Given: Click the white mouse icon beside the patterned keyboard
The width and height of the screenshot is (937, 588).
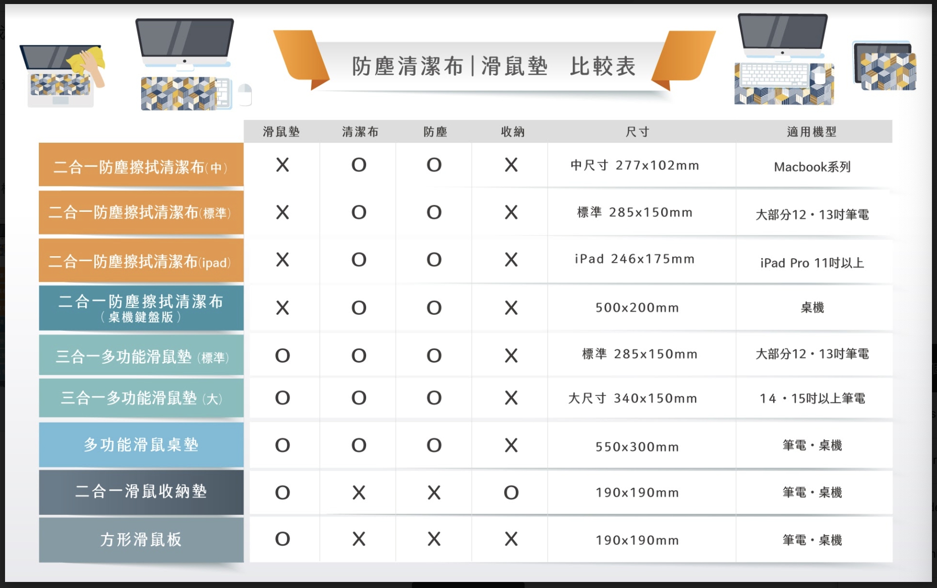Looking at the screenshot, I should click(x=245, y=94).
